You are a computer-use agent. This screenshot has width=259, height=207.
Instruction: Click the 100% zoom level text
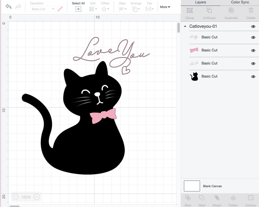coord(26,197)
